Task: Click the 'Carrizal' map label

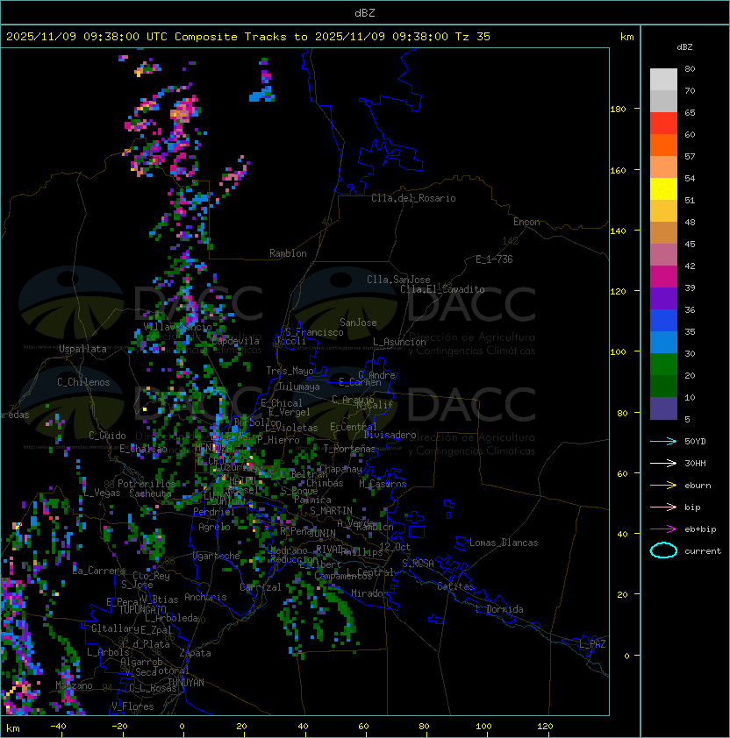Action: click(260, 587)
